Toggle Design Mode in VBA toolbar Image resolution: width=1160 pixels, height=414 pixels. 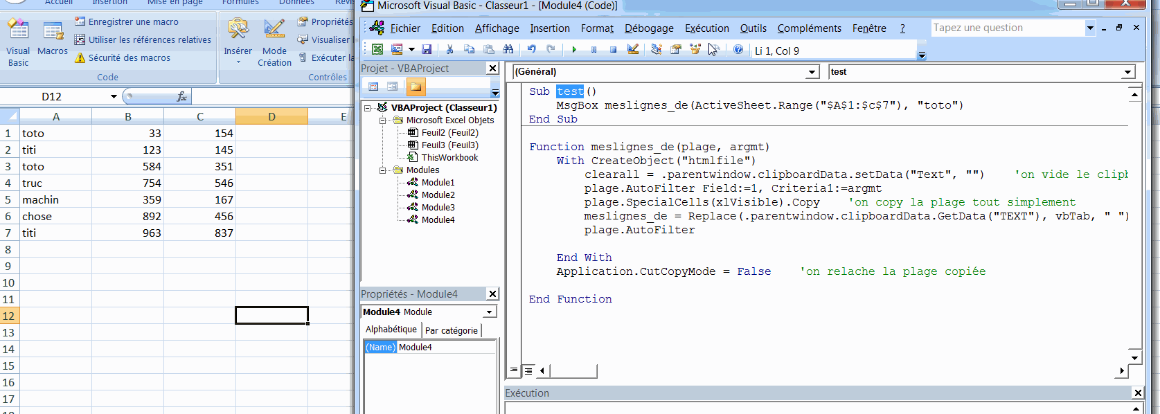pos(632,49)
